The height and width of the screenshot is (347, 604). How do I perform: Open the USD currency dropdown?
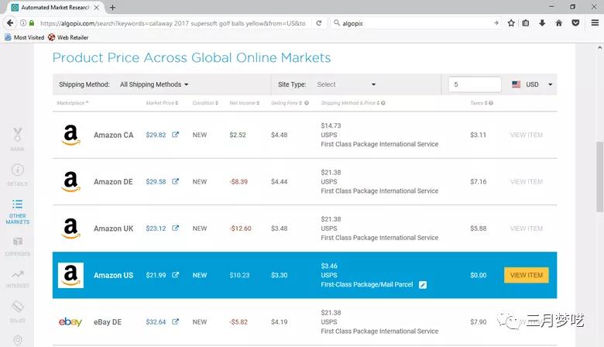click(x=533, y=84)
